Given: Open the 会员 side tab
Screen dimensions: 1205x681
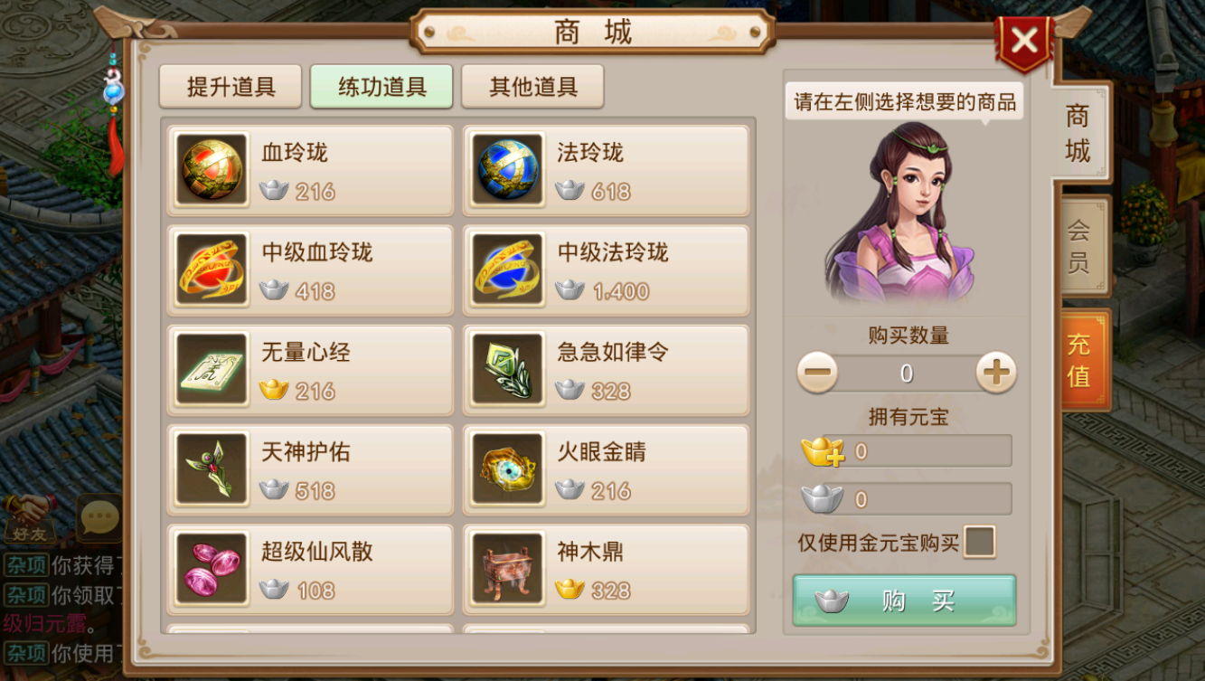Looking at the screenshot, I should point(1080,246).
